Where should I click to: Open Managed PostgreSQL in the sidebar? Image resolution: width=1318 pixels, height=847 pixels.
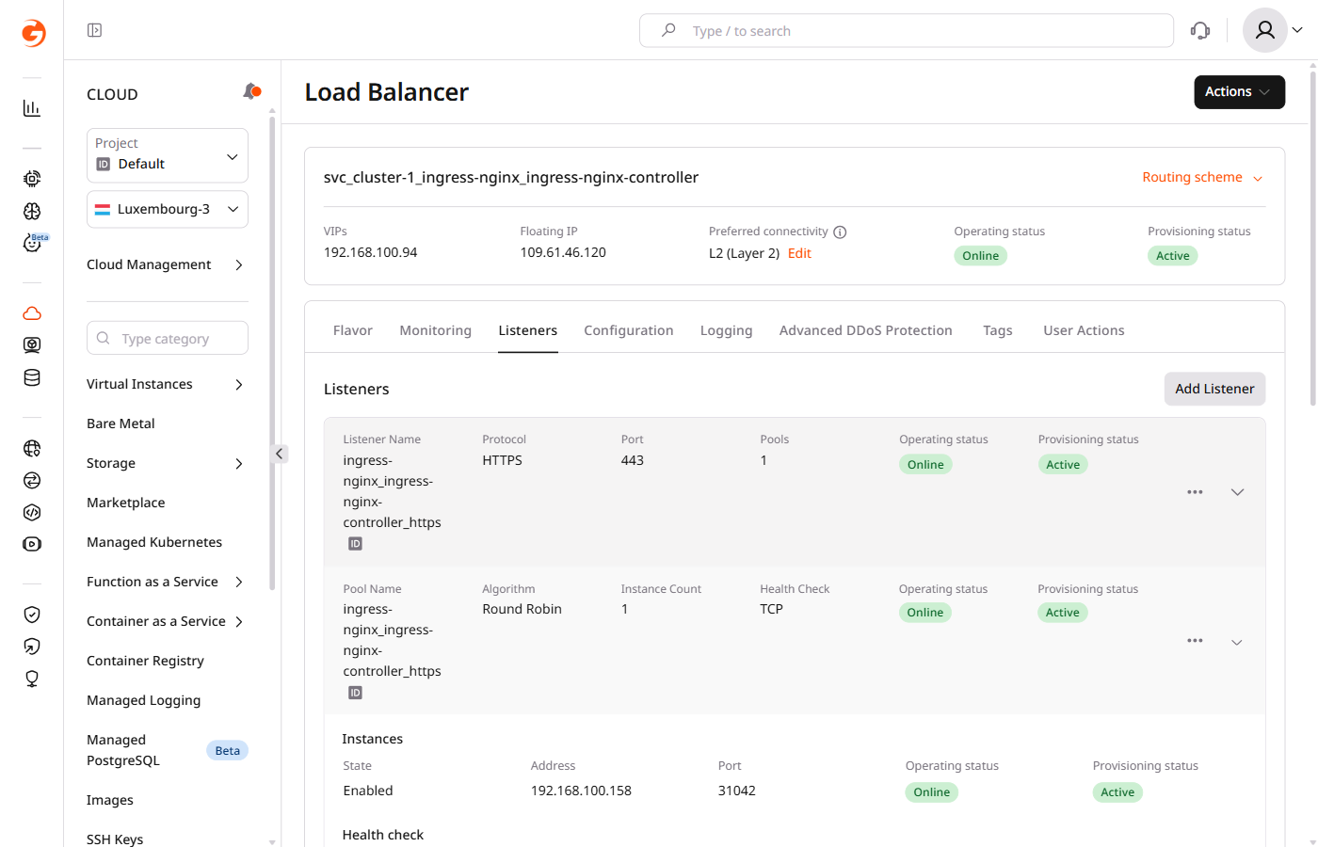pyautogui.click(x=123, y=750)
